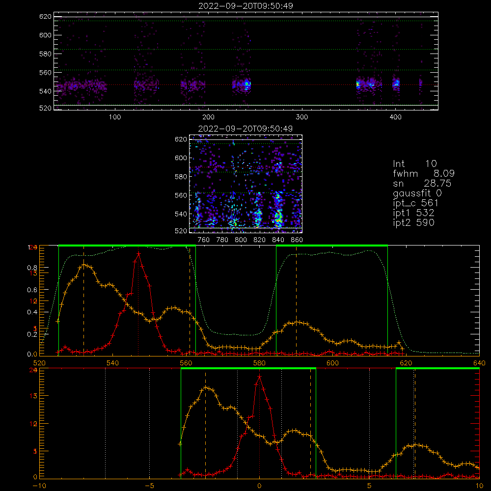Click the x-axis label 640 of the profile plot
Viewport: 491px width, 491px height.
coord(479,363)
